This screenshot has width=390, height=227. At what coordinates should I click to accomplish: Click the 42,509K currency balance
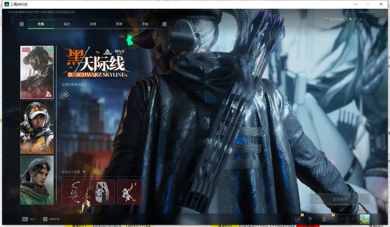tap(335, 19)
